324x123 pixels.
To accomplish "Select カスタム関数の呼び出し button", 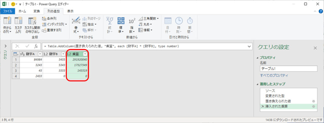I will [32, 25].
